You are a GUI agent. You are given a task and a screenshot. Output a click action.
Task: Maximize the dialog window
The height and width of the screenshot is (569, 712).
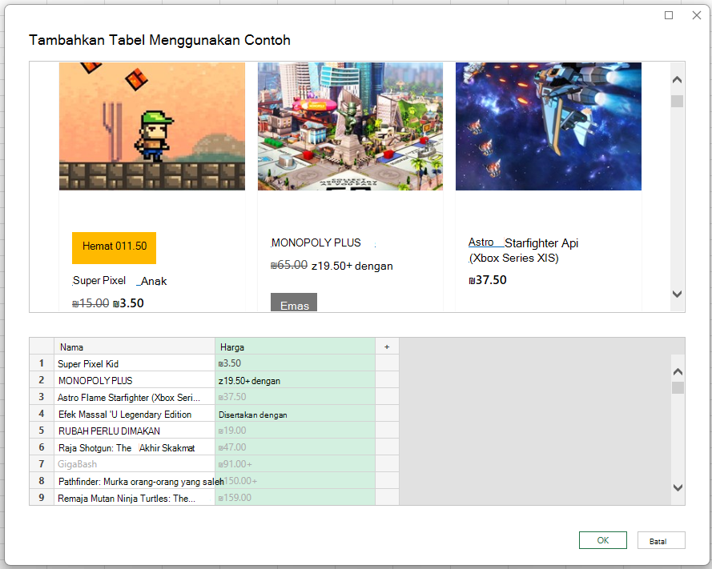669,15
